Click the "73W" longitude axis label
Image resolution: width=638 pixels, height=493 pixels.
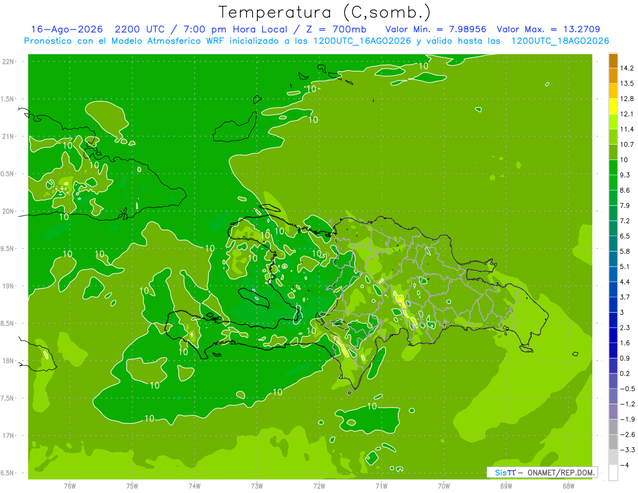[257, 486]
